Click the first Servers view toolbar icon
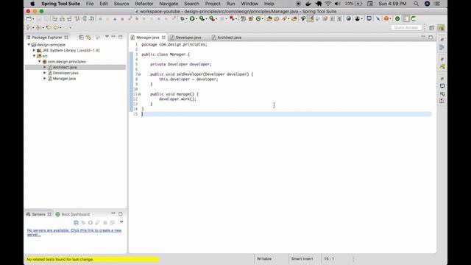Image resolution: width=471 pixels, height=265 pixels. (76, 222)
